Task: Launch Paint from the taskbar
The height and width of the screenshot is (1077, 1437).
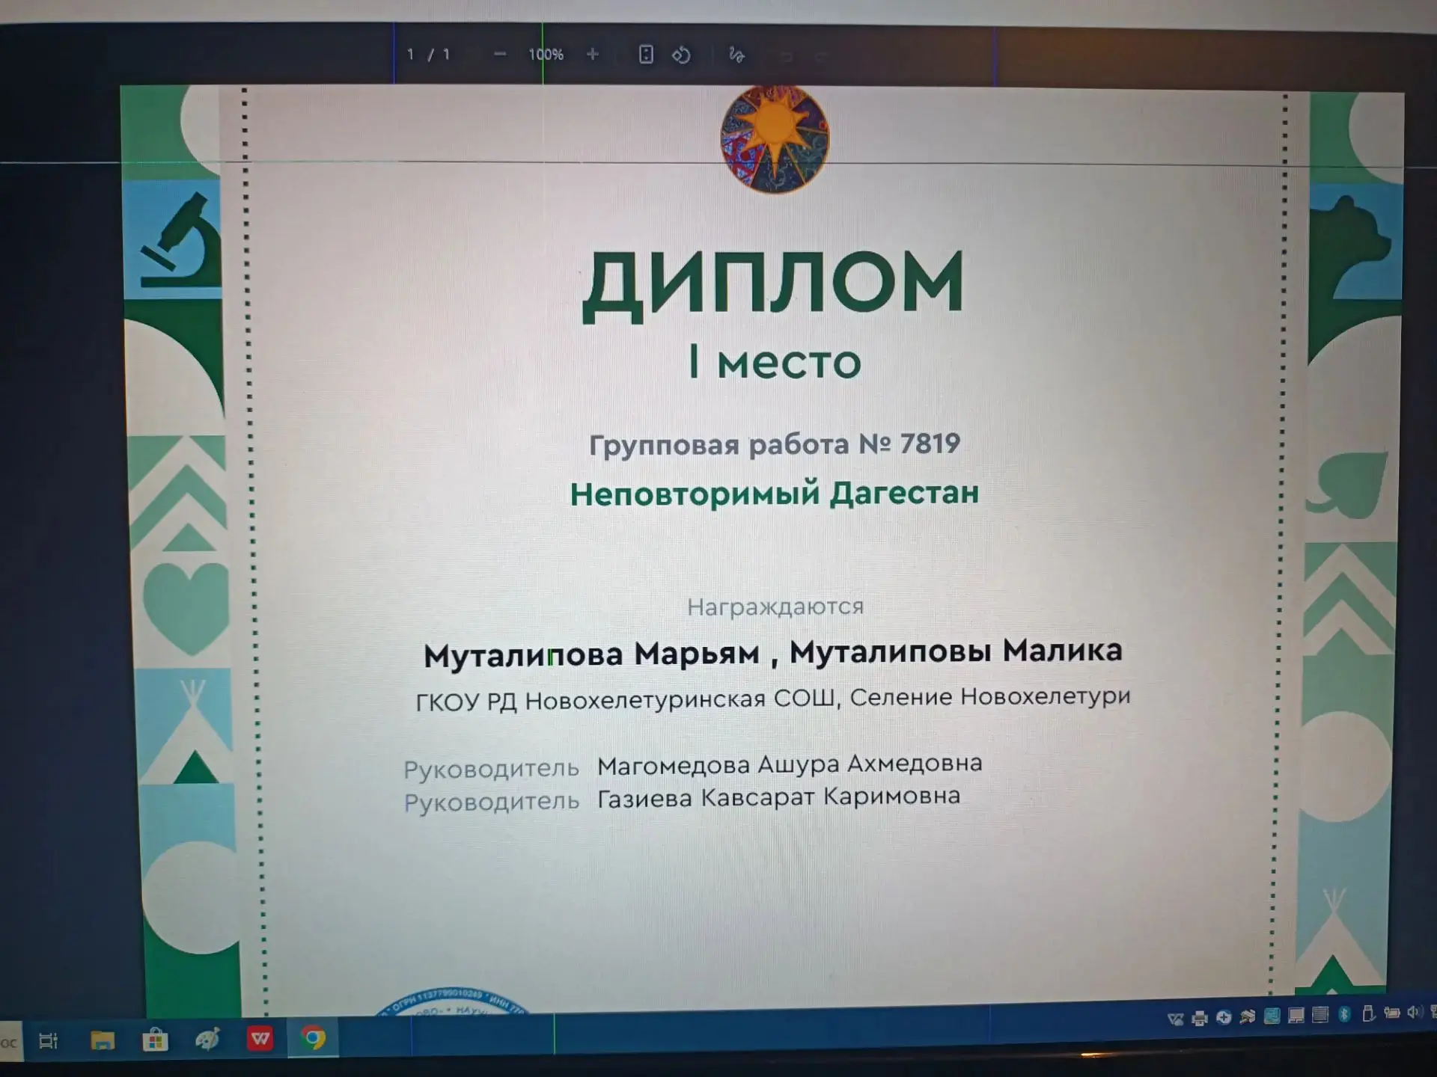Action: point(208,1039)
